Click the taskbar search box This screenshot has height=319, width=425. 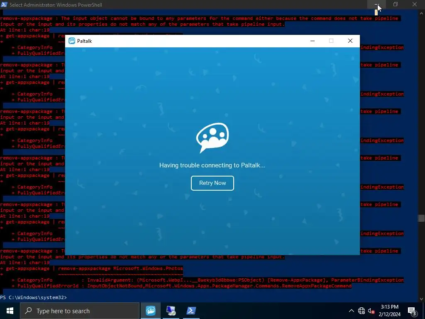tap(80, 311)
